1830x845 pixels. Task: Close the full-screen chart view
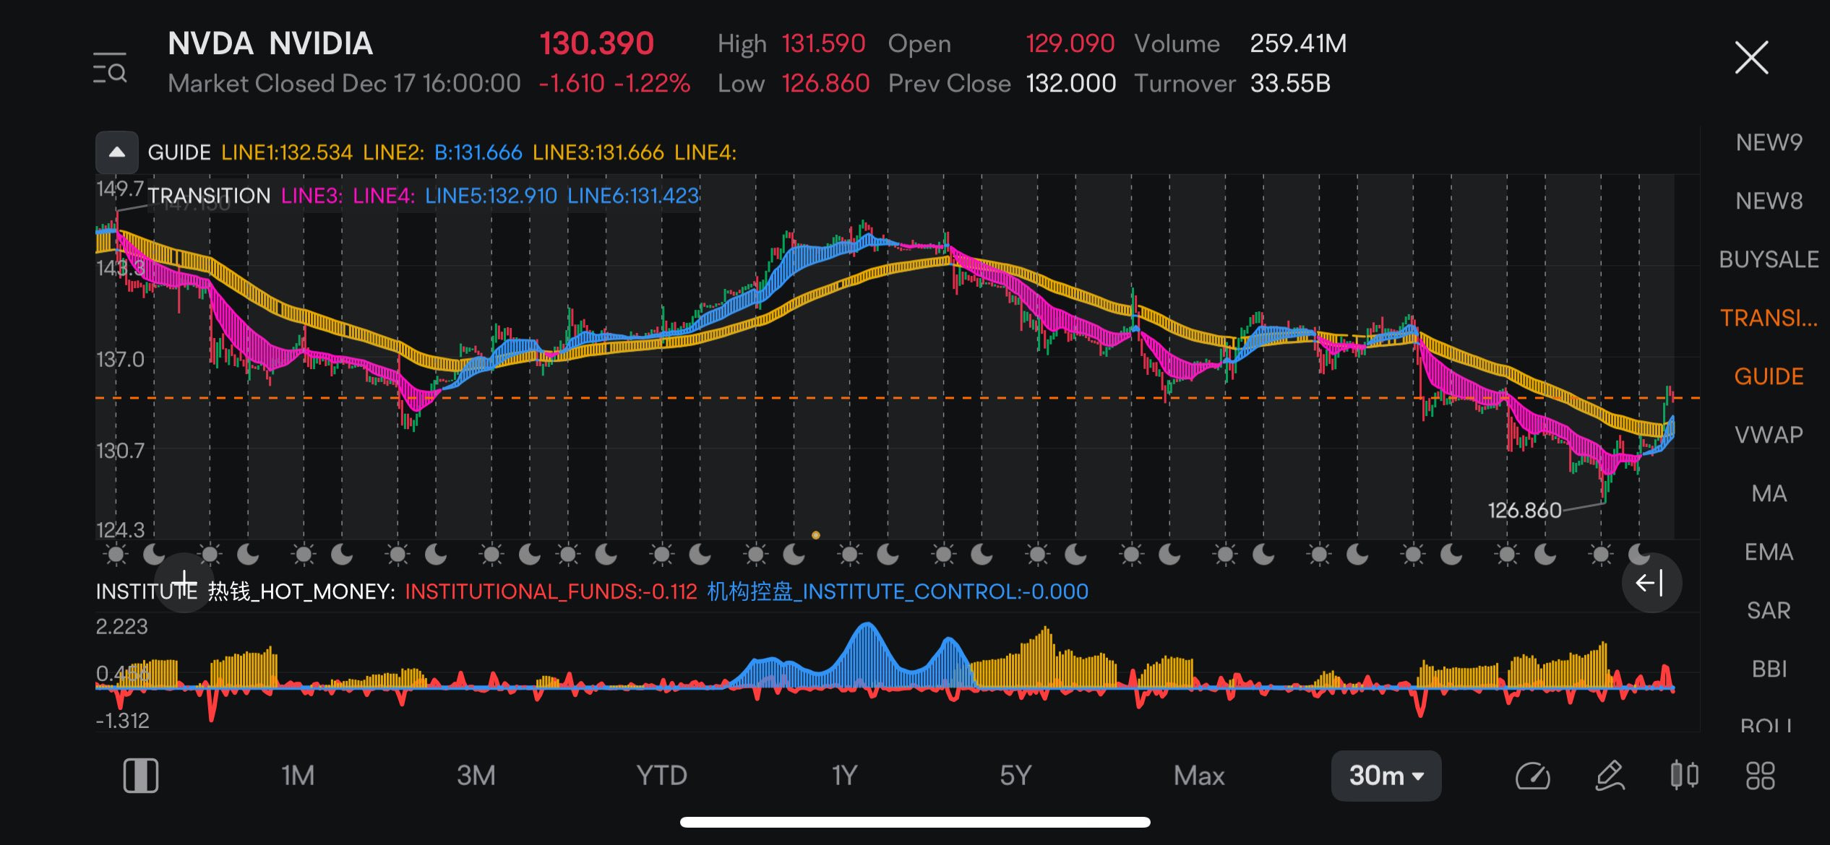click(1751, 58)
